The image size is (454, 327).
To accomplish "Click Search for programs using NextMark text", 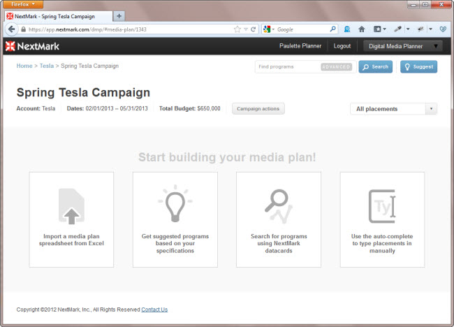I will coord(279,243).
